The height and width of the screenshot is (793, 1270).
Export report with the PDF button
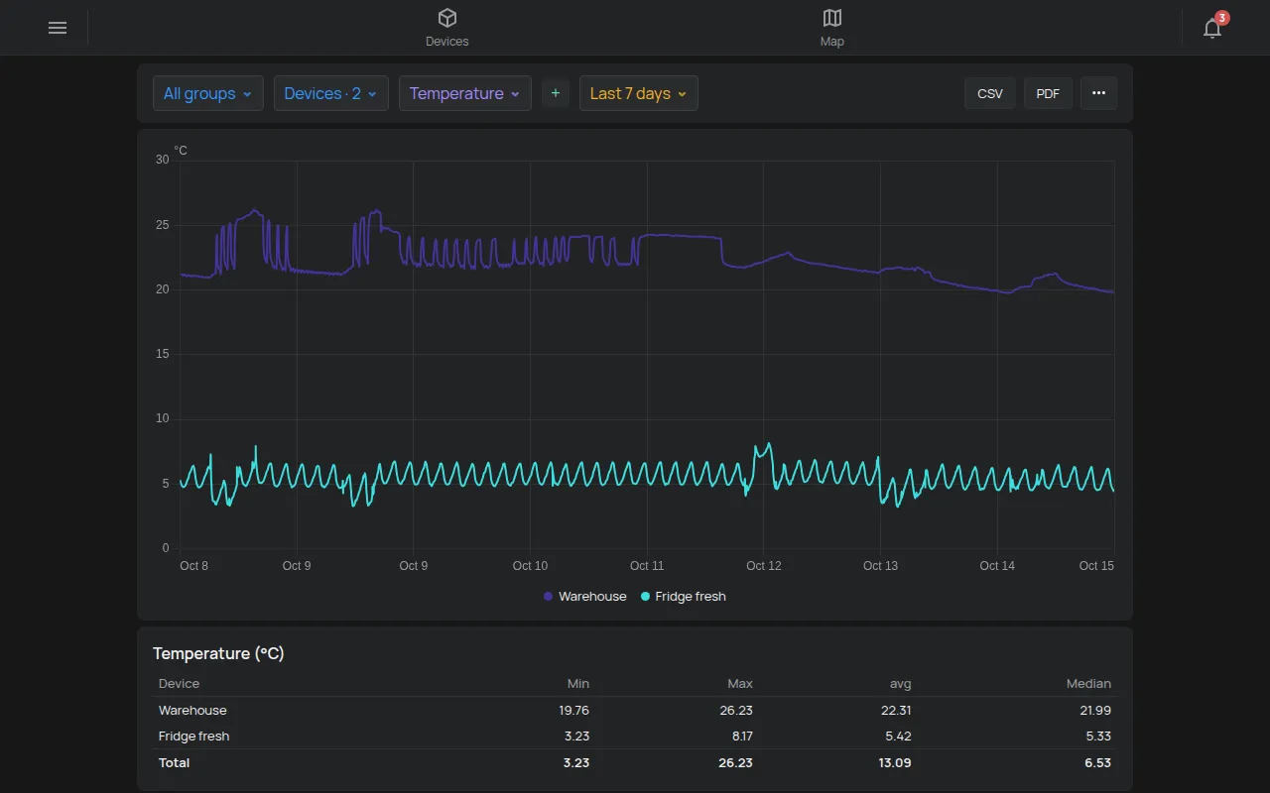1048,93
